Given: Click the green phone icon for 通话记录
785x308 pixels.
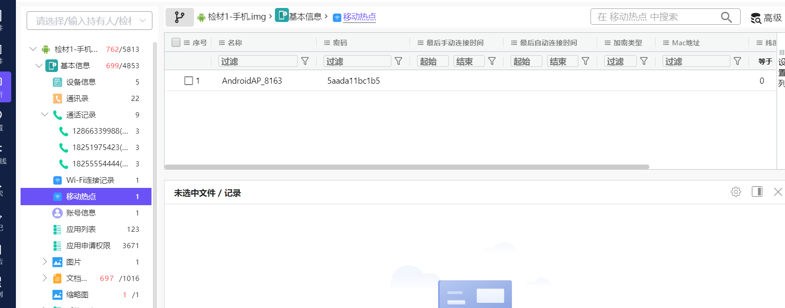Looking at the screenshot, I should coord(58,115).
